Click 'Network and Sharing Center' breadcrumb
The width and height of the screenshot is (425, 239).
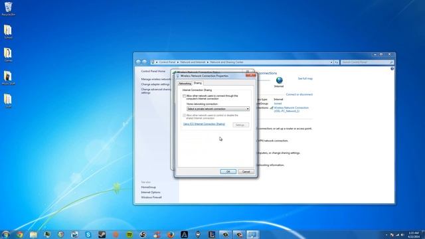point(226,62)
